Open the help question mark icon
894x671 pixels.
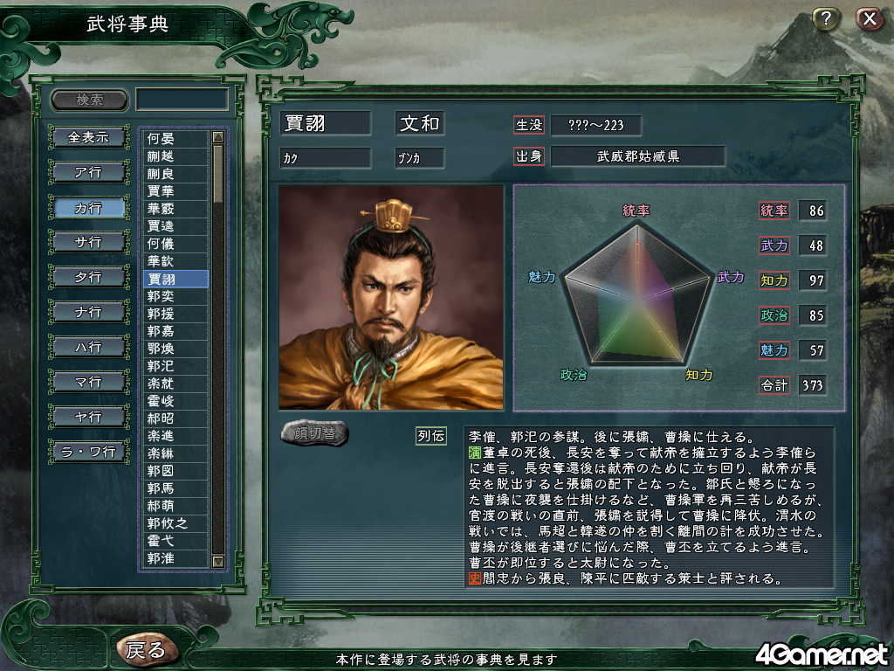pos(825,19)
